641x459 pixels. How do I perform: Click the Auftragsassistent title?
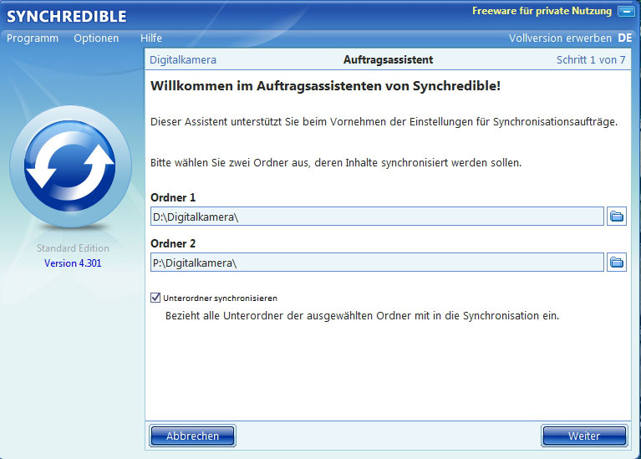pos(388,59)
